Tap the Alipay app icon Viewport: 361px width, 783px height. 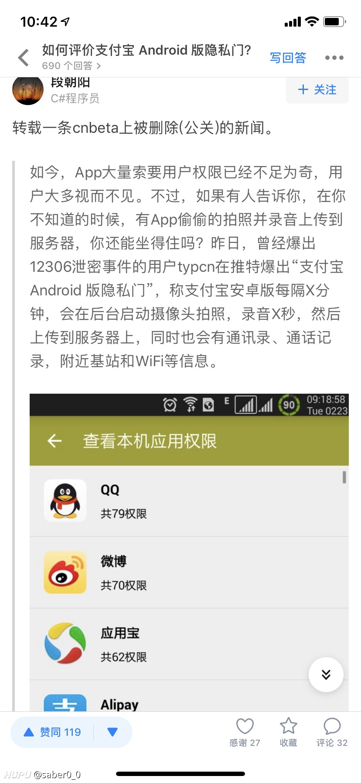(65, 703)
